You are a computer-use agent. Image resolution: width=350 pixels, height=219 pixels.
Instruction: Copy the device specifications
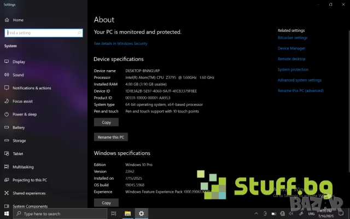[106, 122]
